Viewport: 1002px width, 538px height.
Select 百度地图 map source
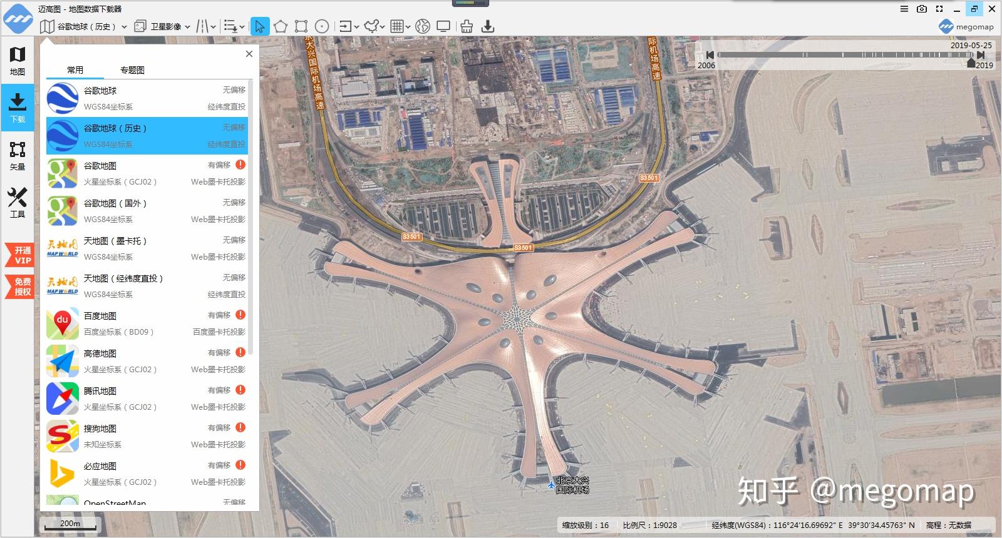(147, 323)
